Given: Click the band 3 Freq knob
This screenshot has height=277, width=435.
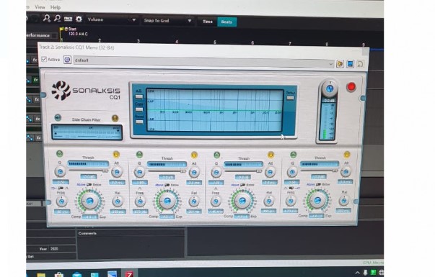Looking at the screenshot, I should [x=216, y=201].
